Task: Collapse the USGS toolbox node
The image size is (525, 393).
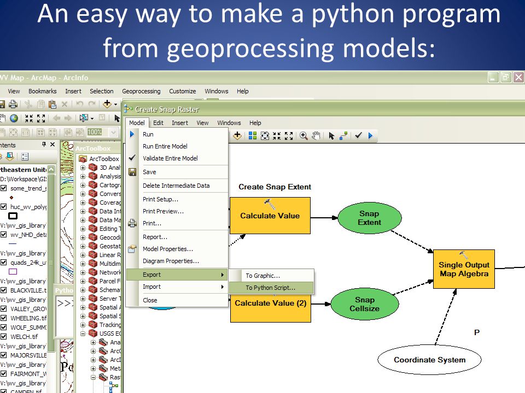Action: 83,334
